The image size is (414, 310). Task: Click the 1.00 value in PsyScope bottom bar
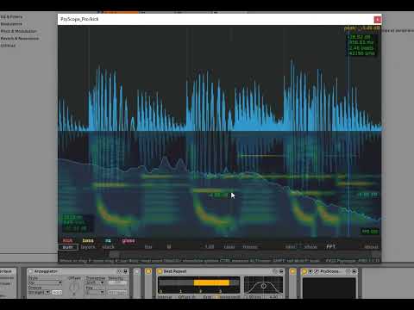coord(210,247)
